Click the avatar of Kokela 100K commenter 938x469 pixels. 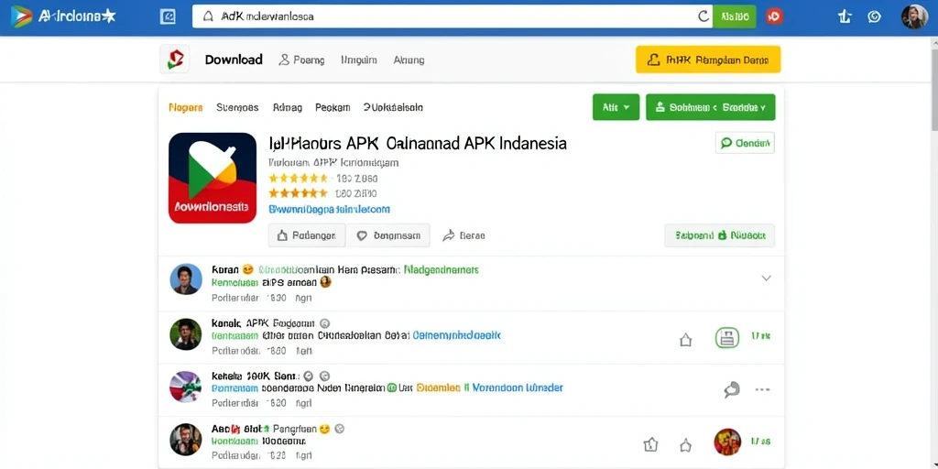point(185,387)
